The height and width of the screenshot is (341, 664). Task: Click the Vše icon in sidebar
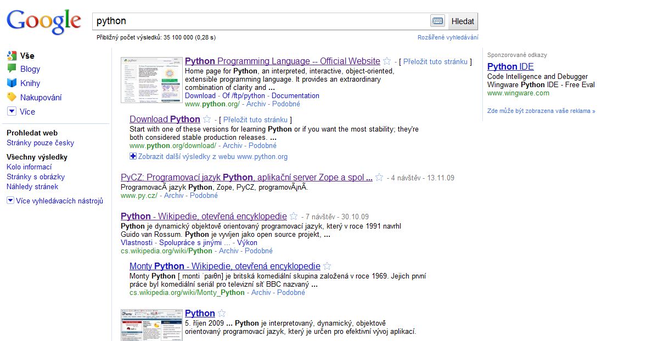click(x=12, y=55)
